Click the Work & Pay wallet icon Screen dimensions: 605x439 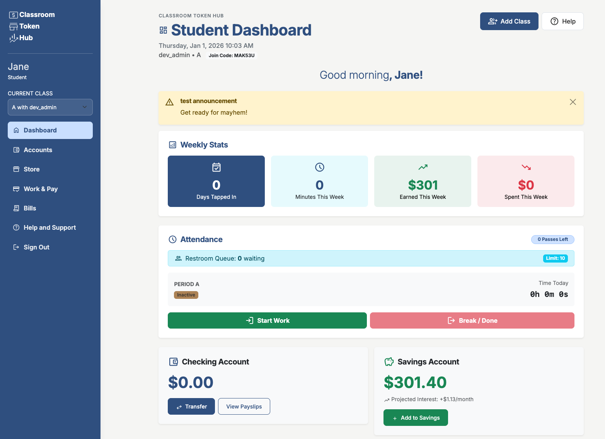[x=16, y=189]
